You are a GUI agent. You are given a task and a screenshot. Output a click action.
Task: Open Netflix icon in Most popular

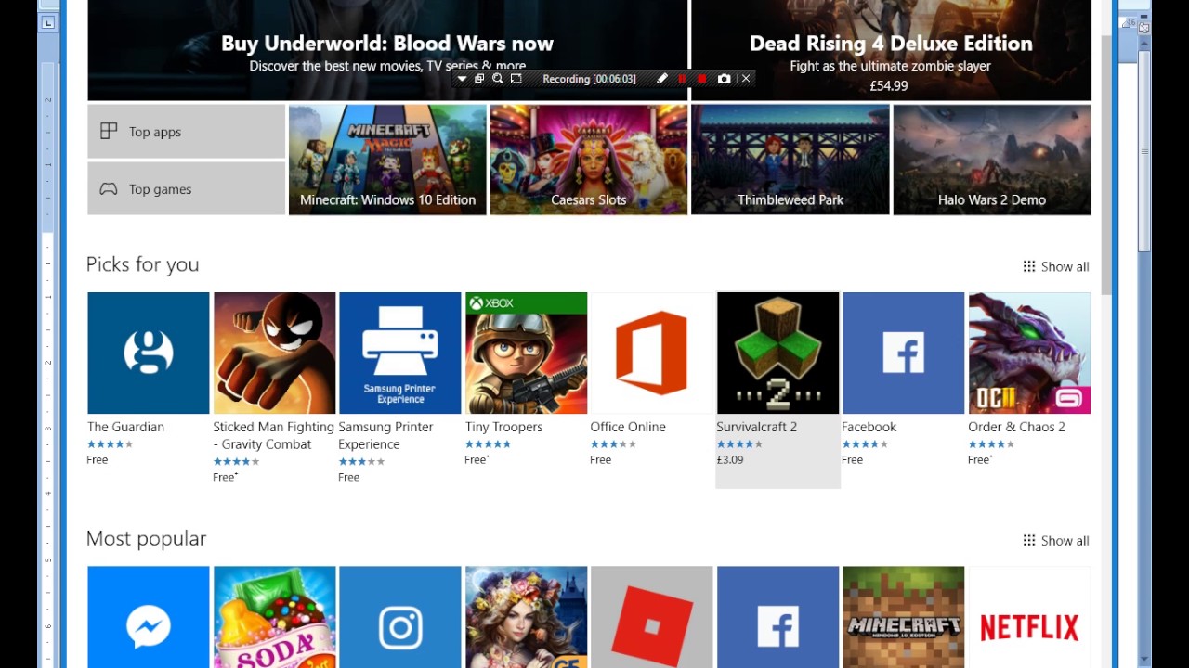click(x=1029, y=617)
